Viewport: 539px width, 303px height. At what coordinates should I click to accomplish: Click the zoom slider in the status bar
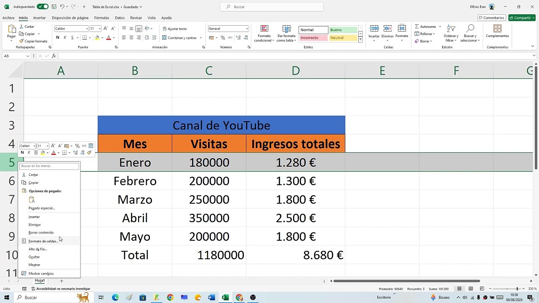507,289
